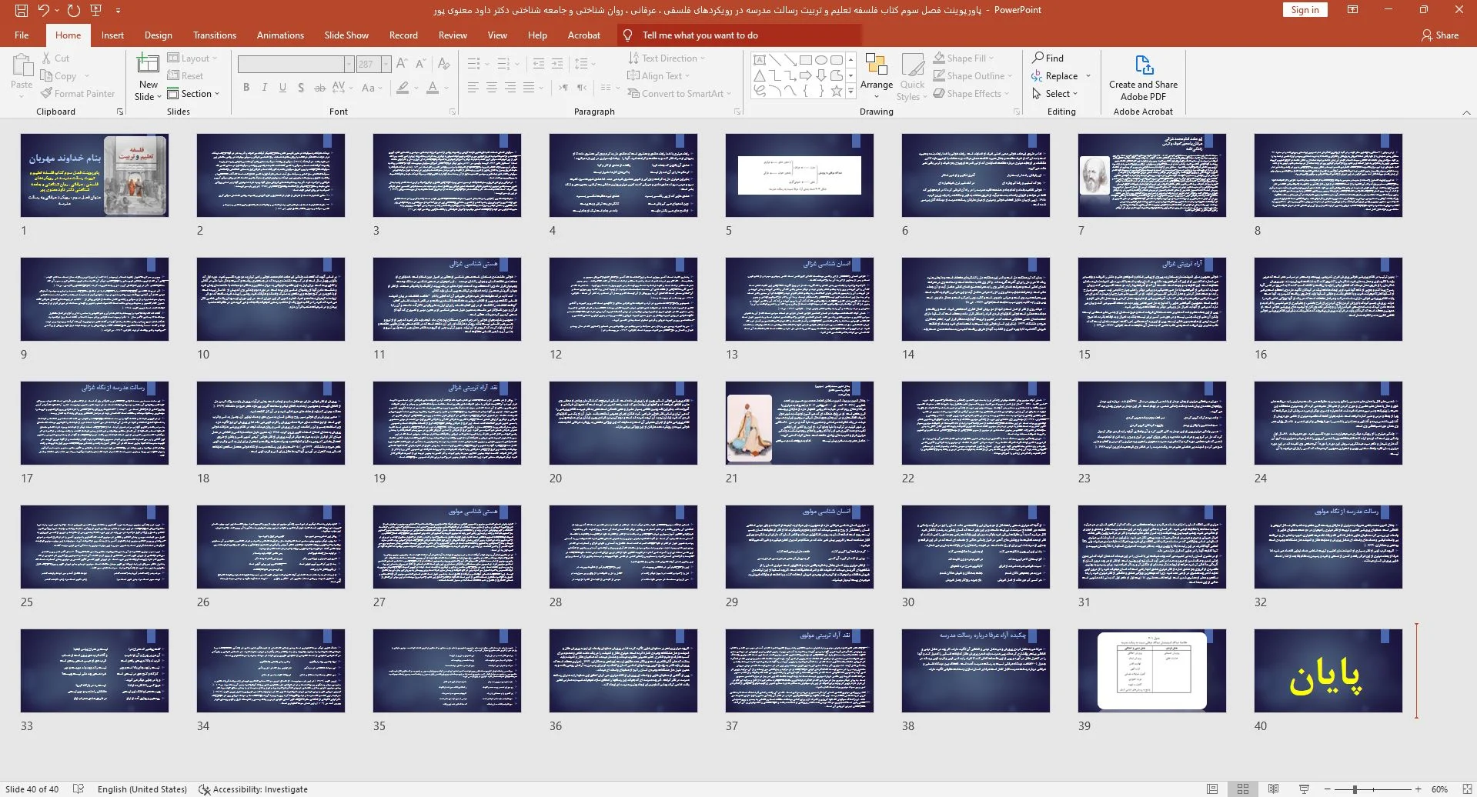Click the Cut scissors icon

tap(46, 58)
